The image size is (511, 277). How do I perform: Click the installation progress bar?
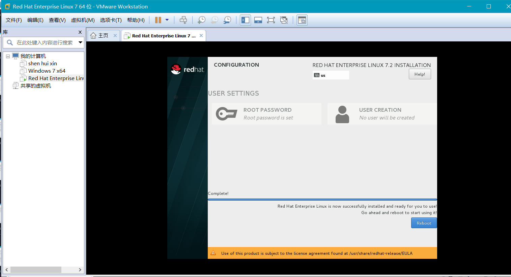point(322,200)
